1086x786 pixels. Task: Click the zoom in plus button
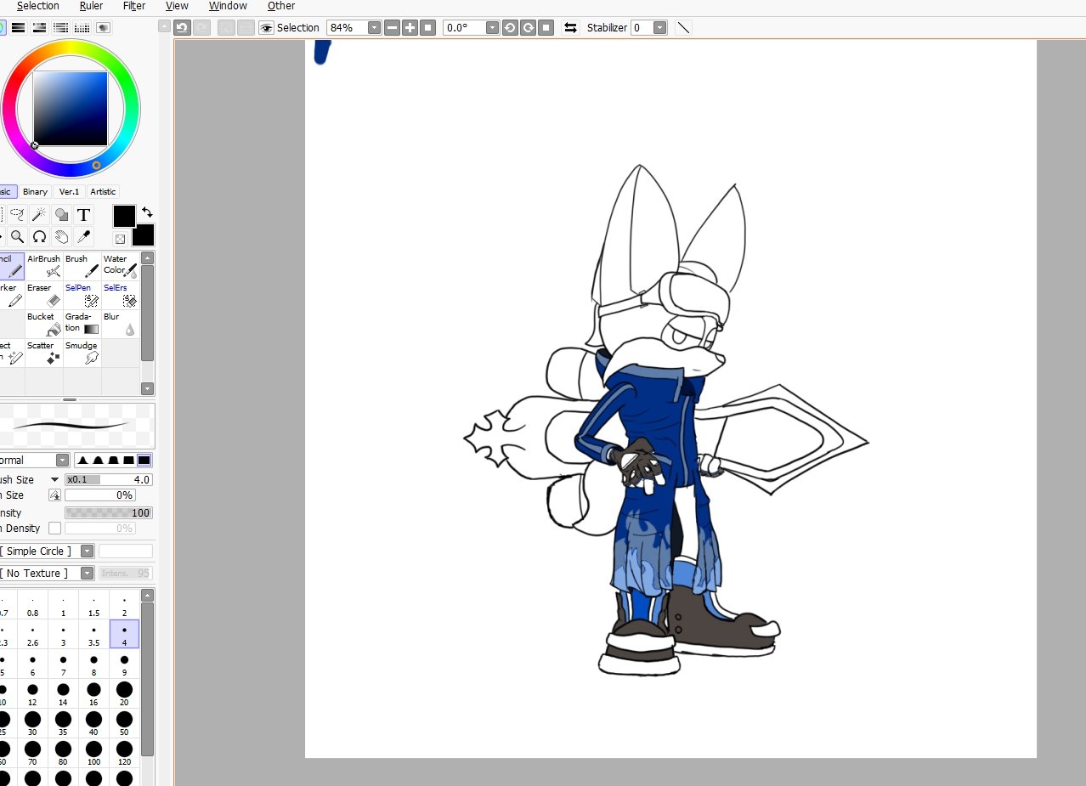[410, 27]
